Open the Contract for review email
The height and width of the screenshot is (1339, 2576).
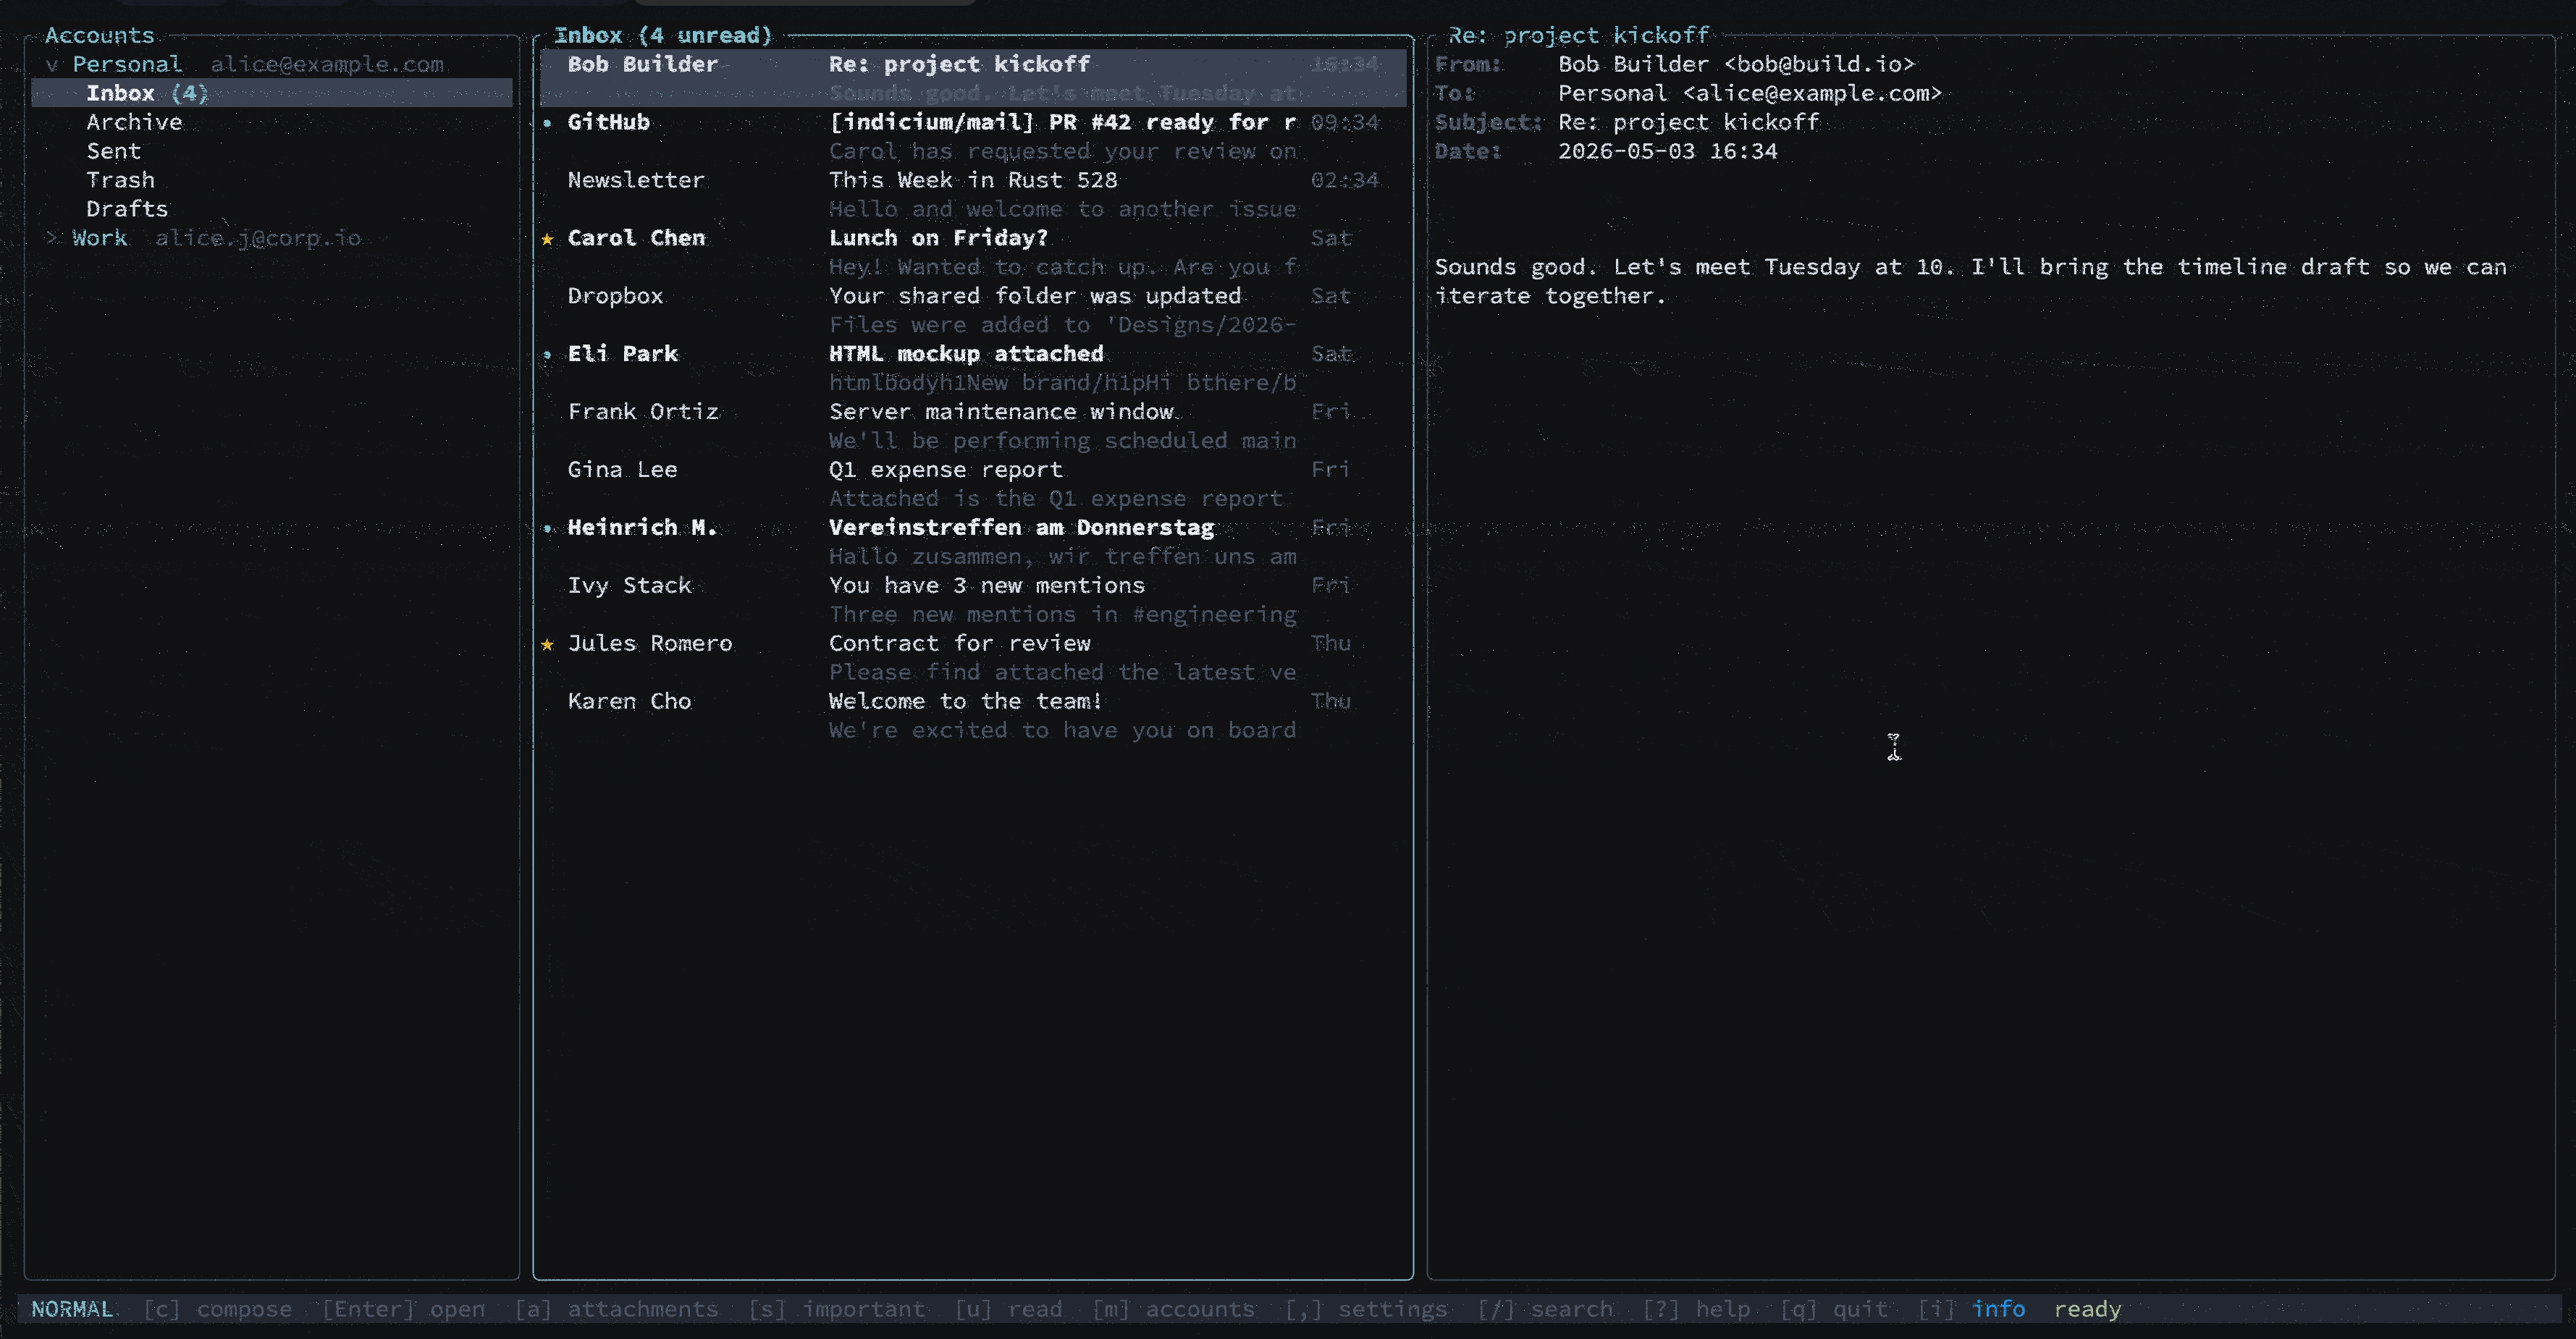(973, 658)
